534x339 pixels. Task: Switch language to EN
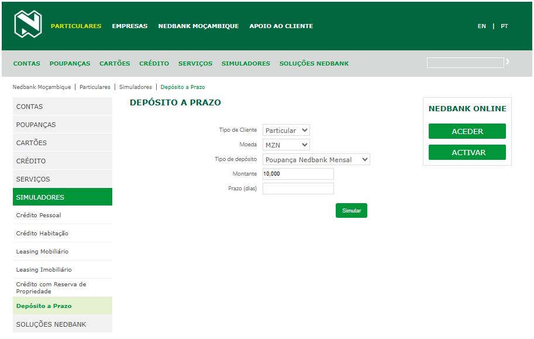click(x=481, y=26)
